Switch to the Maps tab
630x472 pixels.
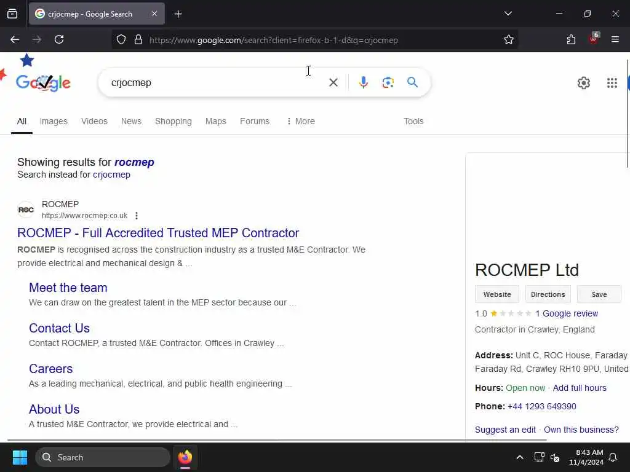tap(216, 121)
